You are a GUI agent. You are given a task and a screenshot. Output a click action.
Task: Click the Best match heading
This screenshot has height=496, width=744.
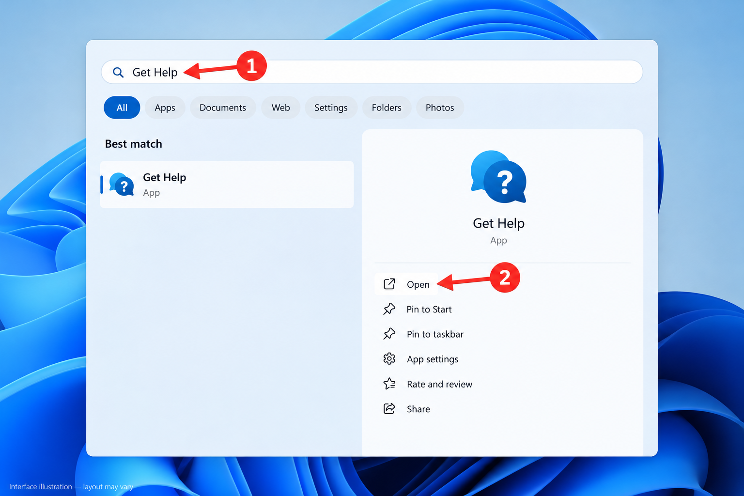134,144
